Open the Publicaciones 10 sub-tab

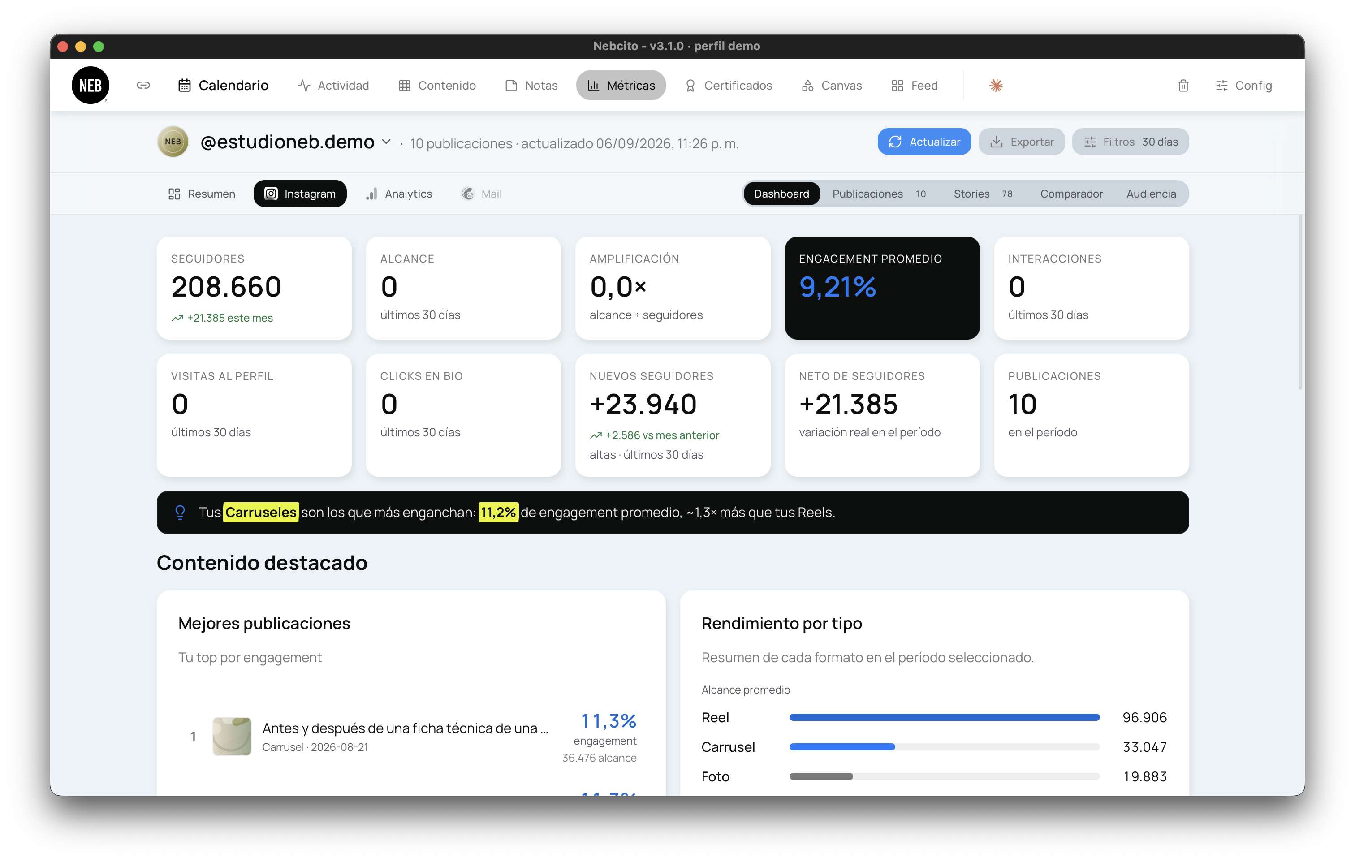coord(880,194)
